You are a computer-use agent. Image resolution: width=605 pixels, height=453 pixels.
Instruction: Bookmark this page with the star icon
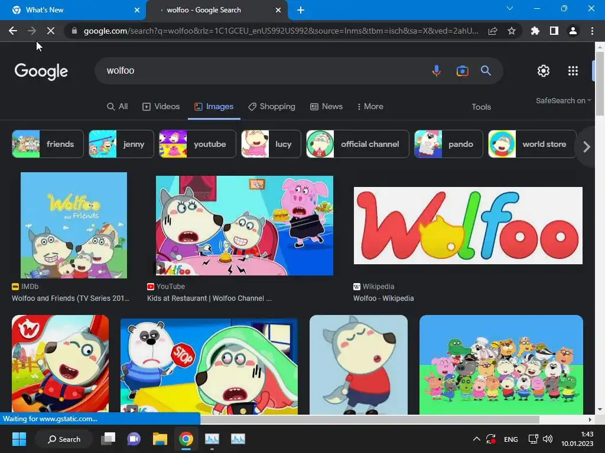tap(512, 31)
